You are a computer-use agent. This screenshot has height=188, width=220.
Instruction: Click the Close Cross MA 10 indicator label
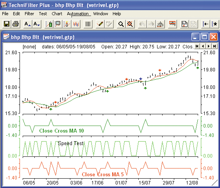pos(61,131)
